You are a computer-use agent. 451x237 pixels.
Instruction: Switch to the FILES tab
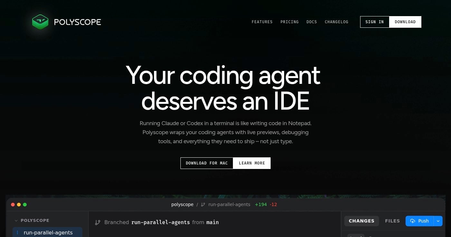click(392, 221)
